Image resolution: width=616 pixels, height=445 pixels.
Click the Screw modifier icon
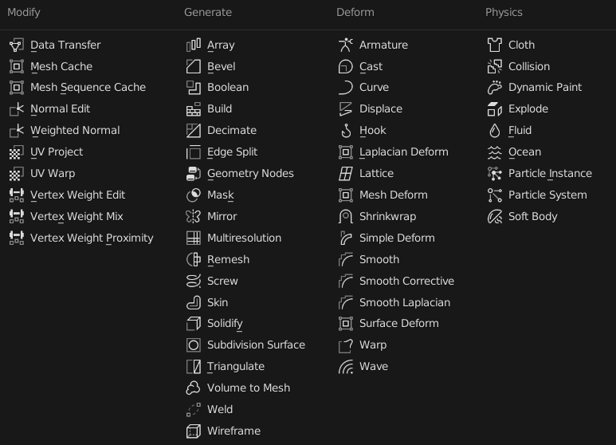point(194,281)
